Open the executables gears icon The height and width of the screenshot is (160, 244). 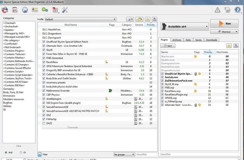[x=45, y=10]
